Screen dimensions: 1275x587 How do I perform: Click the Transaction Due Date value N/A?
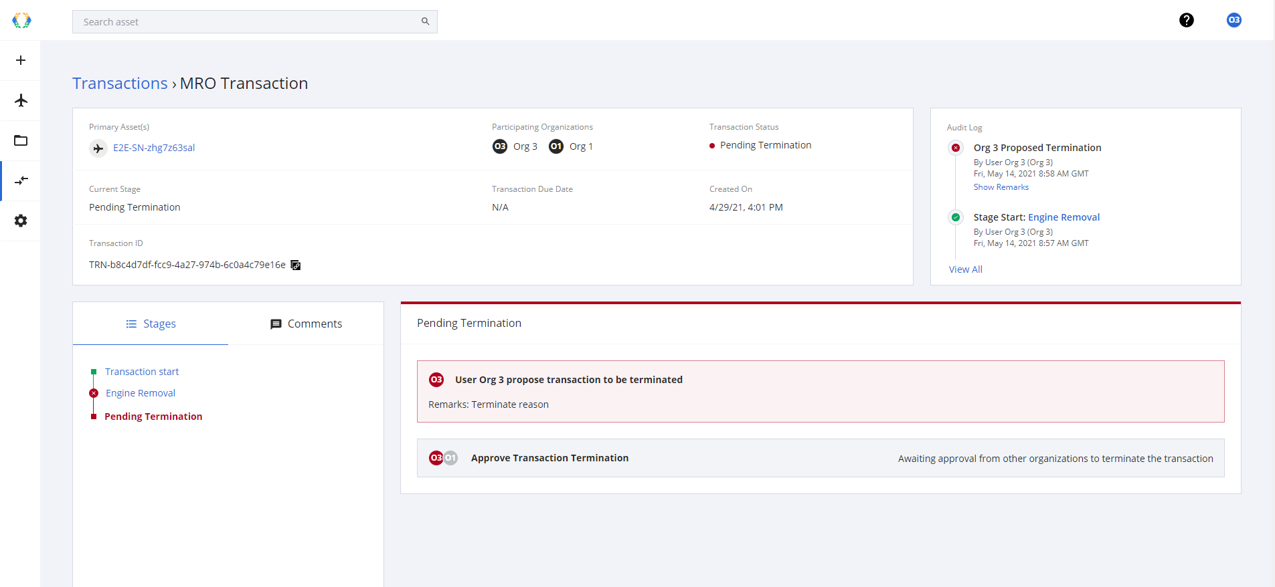500,207
